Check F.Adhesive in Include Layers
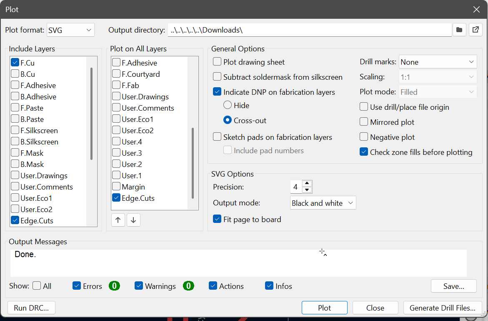This screenshot has height=321, width=488. [15, 85]
